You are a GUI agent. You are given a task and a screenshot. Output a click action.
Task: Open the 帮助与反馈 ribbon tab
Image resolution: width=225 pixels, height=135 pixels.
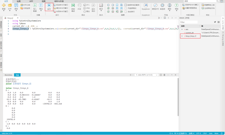tap(59, 1)
